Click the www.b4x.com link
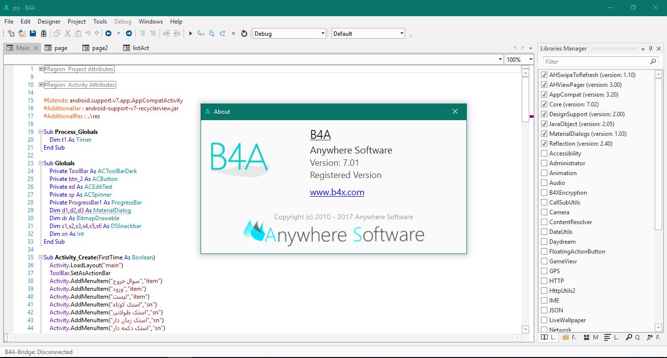 click(337, 192)
